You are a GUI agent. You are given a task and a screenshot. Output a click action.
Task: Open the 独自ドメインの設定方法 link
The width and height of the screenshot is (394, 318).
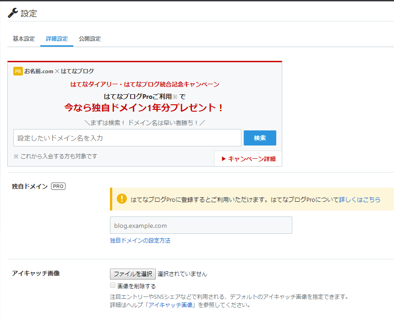coord(139,240)
